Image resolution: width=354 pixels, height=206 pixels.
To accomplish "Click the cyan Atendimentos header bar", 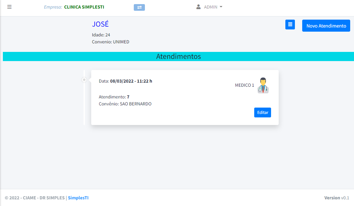I will tap(178, 56).
